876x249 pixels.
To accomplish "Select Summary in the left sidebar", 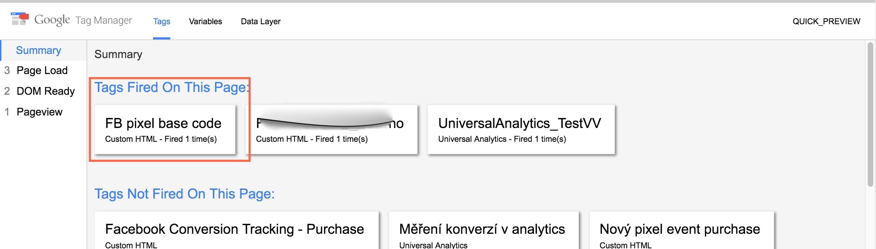I will pos(38,50).
